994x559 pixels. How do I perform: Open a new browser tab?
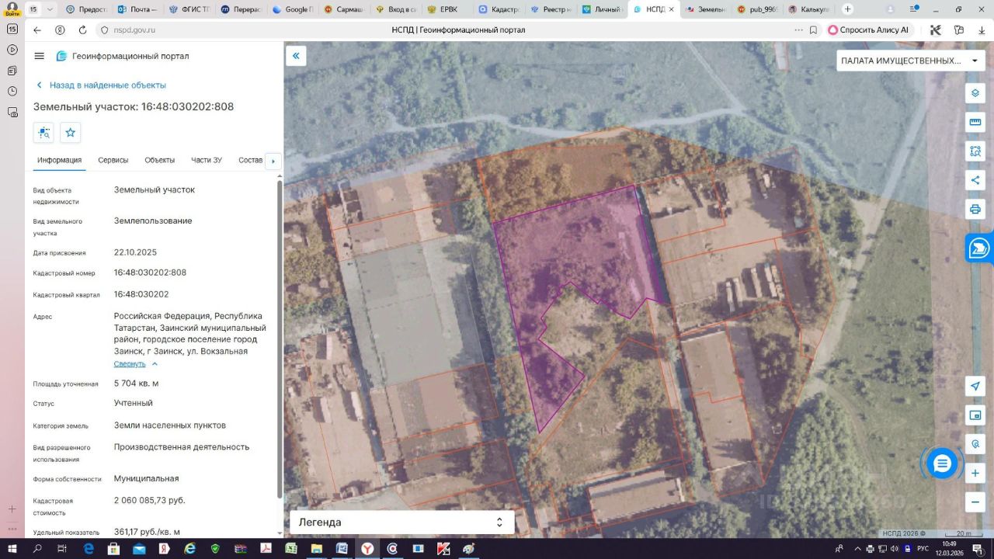[x=847, y=9]
